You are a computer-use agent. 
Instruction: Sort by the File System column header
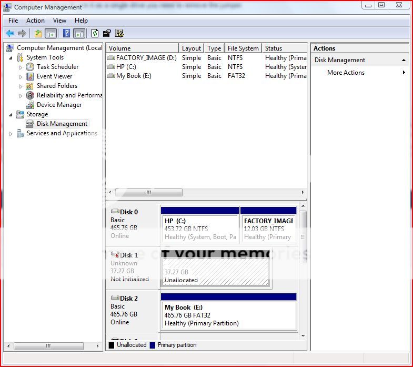point(243,48)
